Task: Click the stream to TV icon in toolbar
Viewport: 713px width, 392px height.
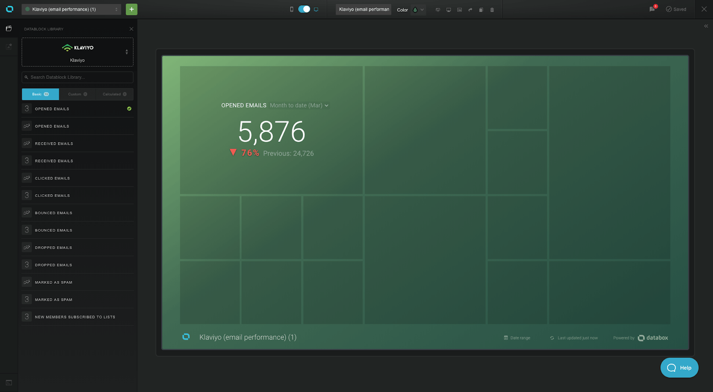Action: coord(438,10)
